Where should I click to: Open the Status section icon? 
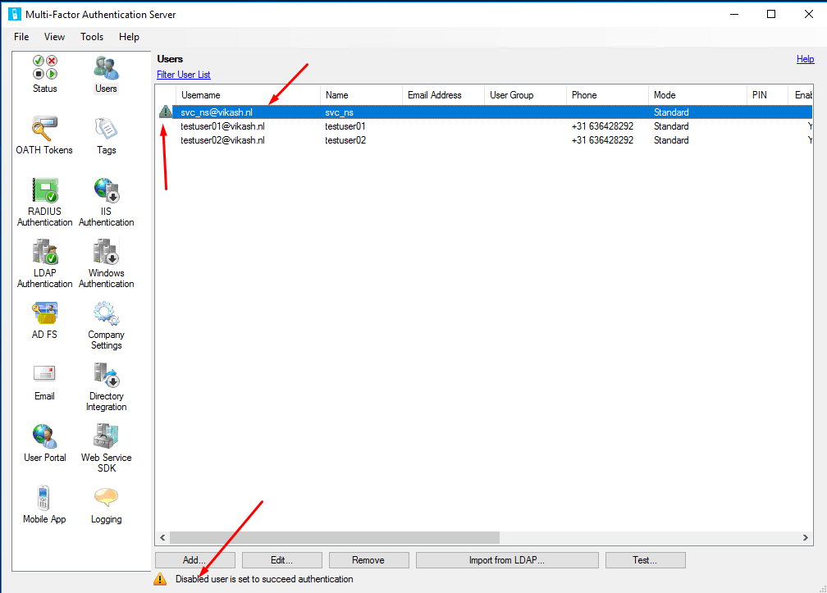pos(45,67)
